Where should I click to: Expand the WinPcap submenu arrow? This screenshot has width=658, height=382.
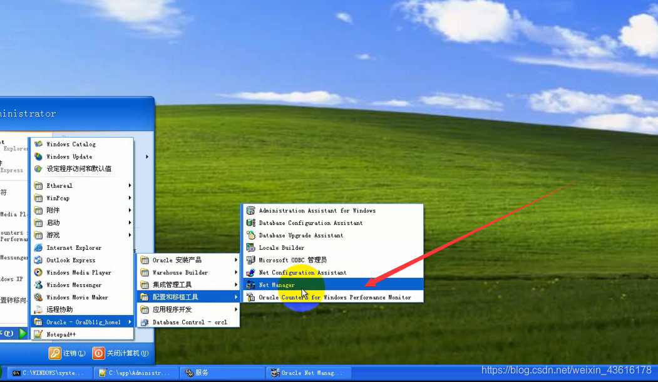point(130,198)
